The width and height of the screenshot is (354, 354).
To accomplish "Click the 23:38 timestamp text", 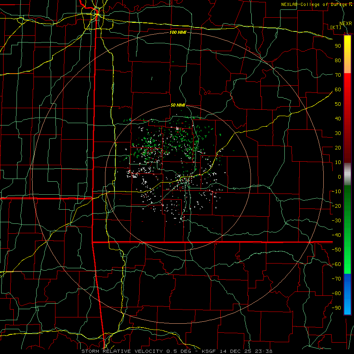I will pos(264,351).
